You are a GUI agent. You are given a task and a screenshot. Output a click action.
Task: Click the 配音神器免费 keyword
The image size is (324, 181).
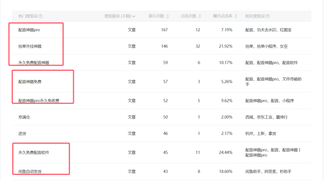[30, 82]
